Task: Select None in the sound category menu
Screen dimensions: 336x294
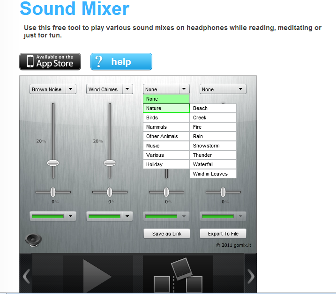Action: [x=166, y=99]
